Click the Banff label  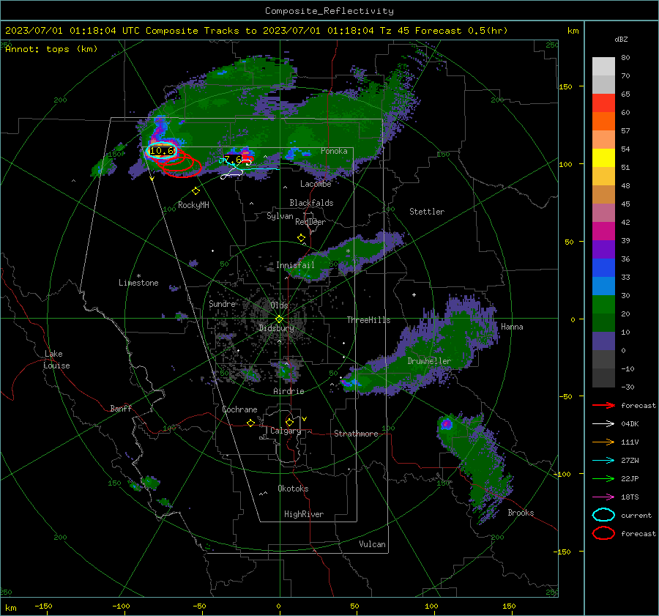point(121,408)
